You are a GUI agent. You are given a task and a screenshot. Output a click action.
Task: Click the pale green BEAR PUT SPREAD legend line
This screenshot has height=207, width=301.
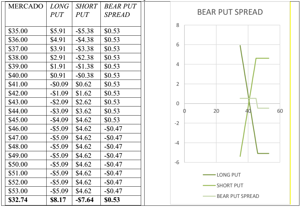click(x=209, y=196)
